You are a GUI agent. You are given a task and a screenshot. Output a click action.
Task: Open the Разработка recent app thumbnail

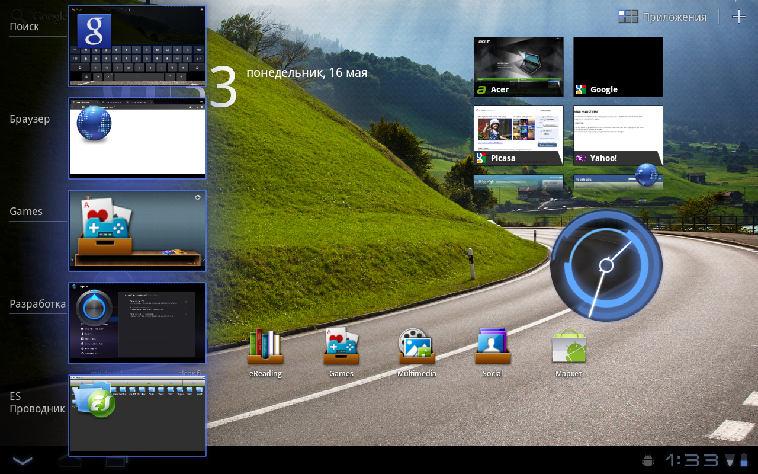137,323
